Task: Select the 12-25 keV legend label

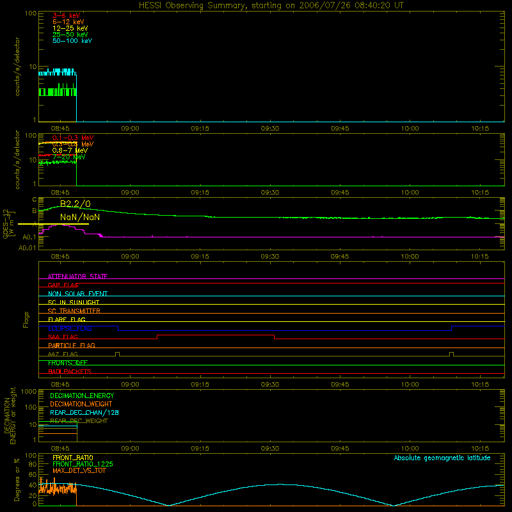Action: click(x=70, y=28)
